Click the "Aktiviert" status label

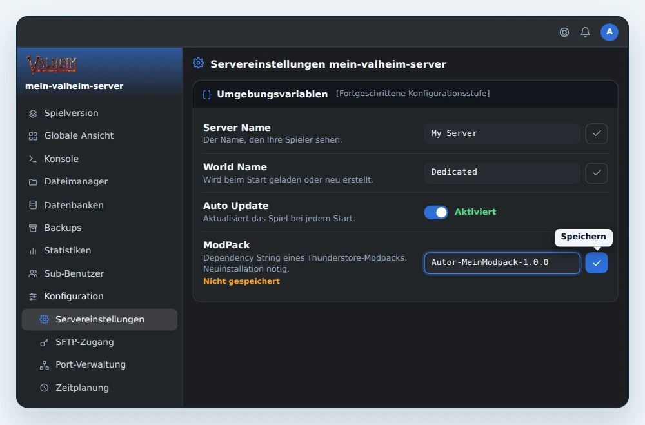click(x=475, y=212)
